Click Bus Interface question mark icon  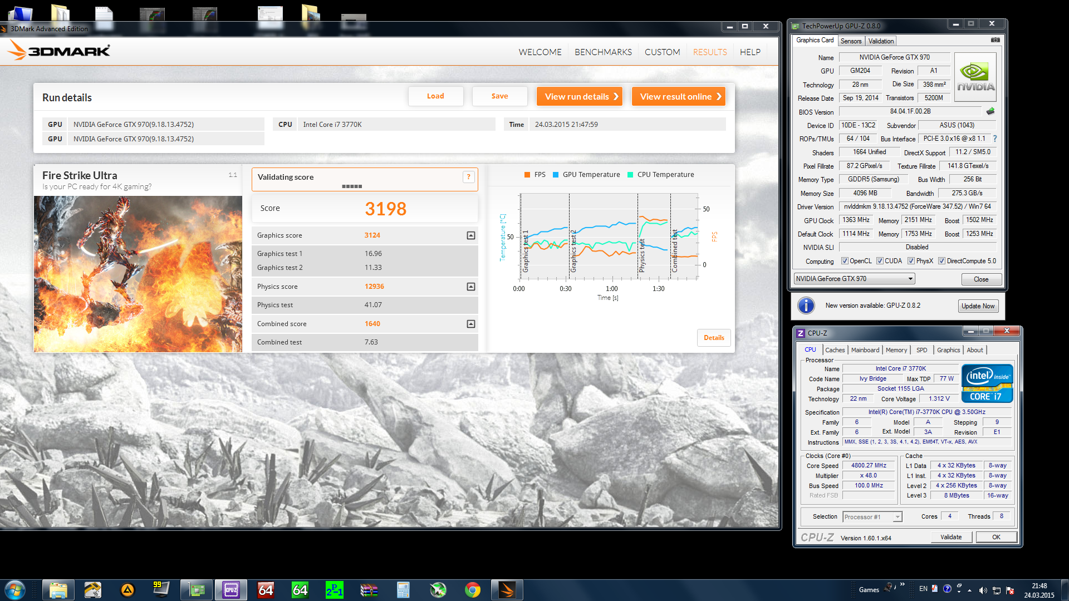(x=995, y=139)
